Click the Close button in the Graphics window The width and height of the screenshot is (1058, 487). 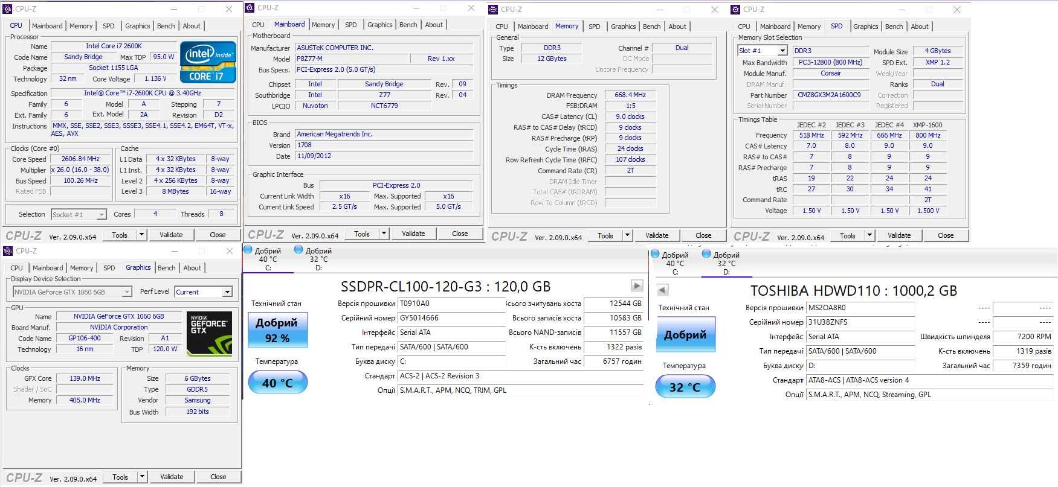point(218,477)
